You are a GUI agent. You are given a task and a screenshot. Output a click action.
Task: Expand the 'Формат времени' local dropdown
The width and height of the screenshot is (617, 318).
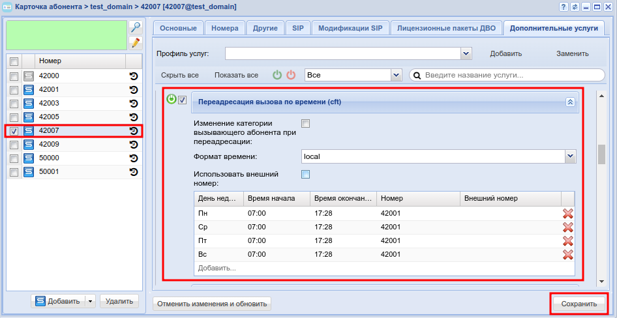coord(570,156)
